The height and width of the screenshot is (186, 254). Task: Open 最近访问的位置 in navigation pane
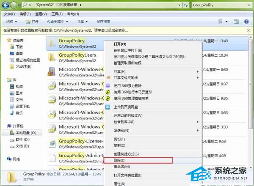(25, 60)
